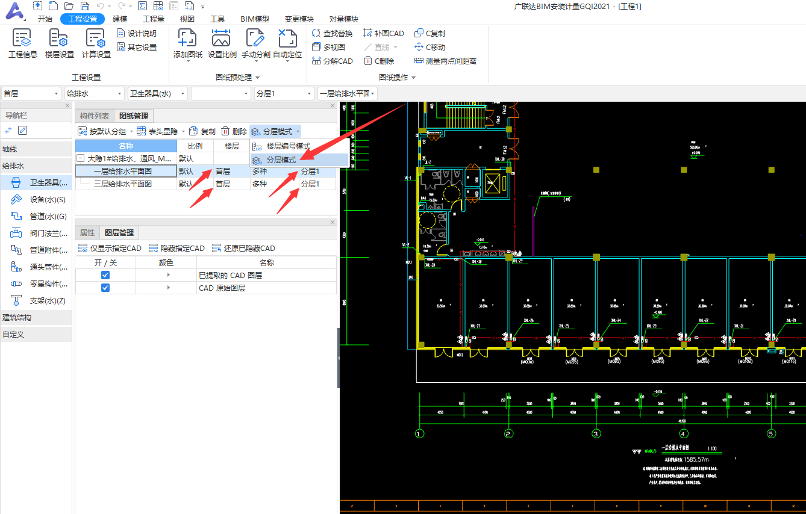
Task: Open the empty component dropdown in selector bar
Action: point(221,93)
